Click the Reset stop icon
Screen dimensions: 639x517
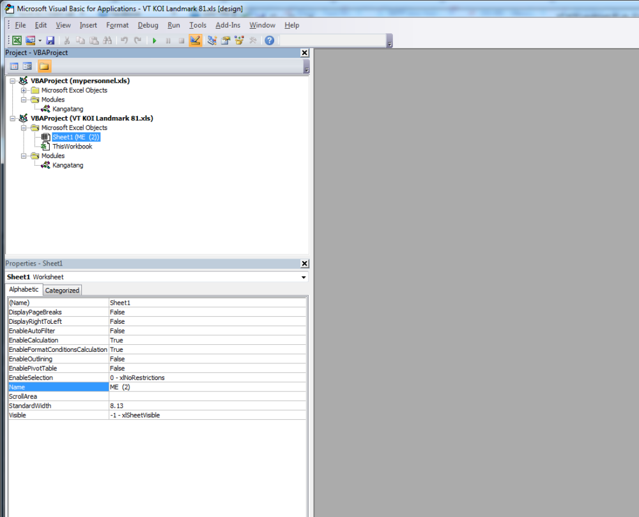point(181,40)
